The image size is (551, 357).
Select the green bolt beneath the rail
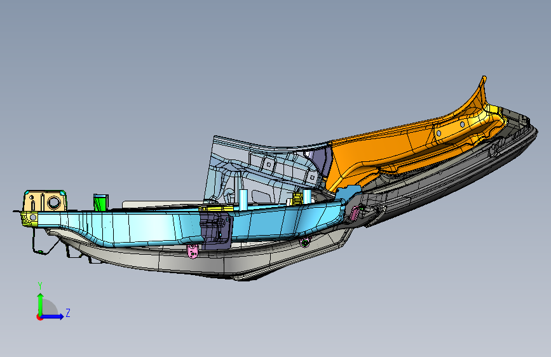pos(305,242)
